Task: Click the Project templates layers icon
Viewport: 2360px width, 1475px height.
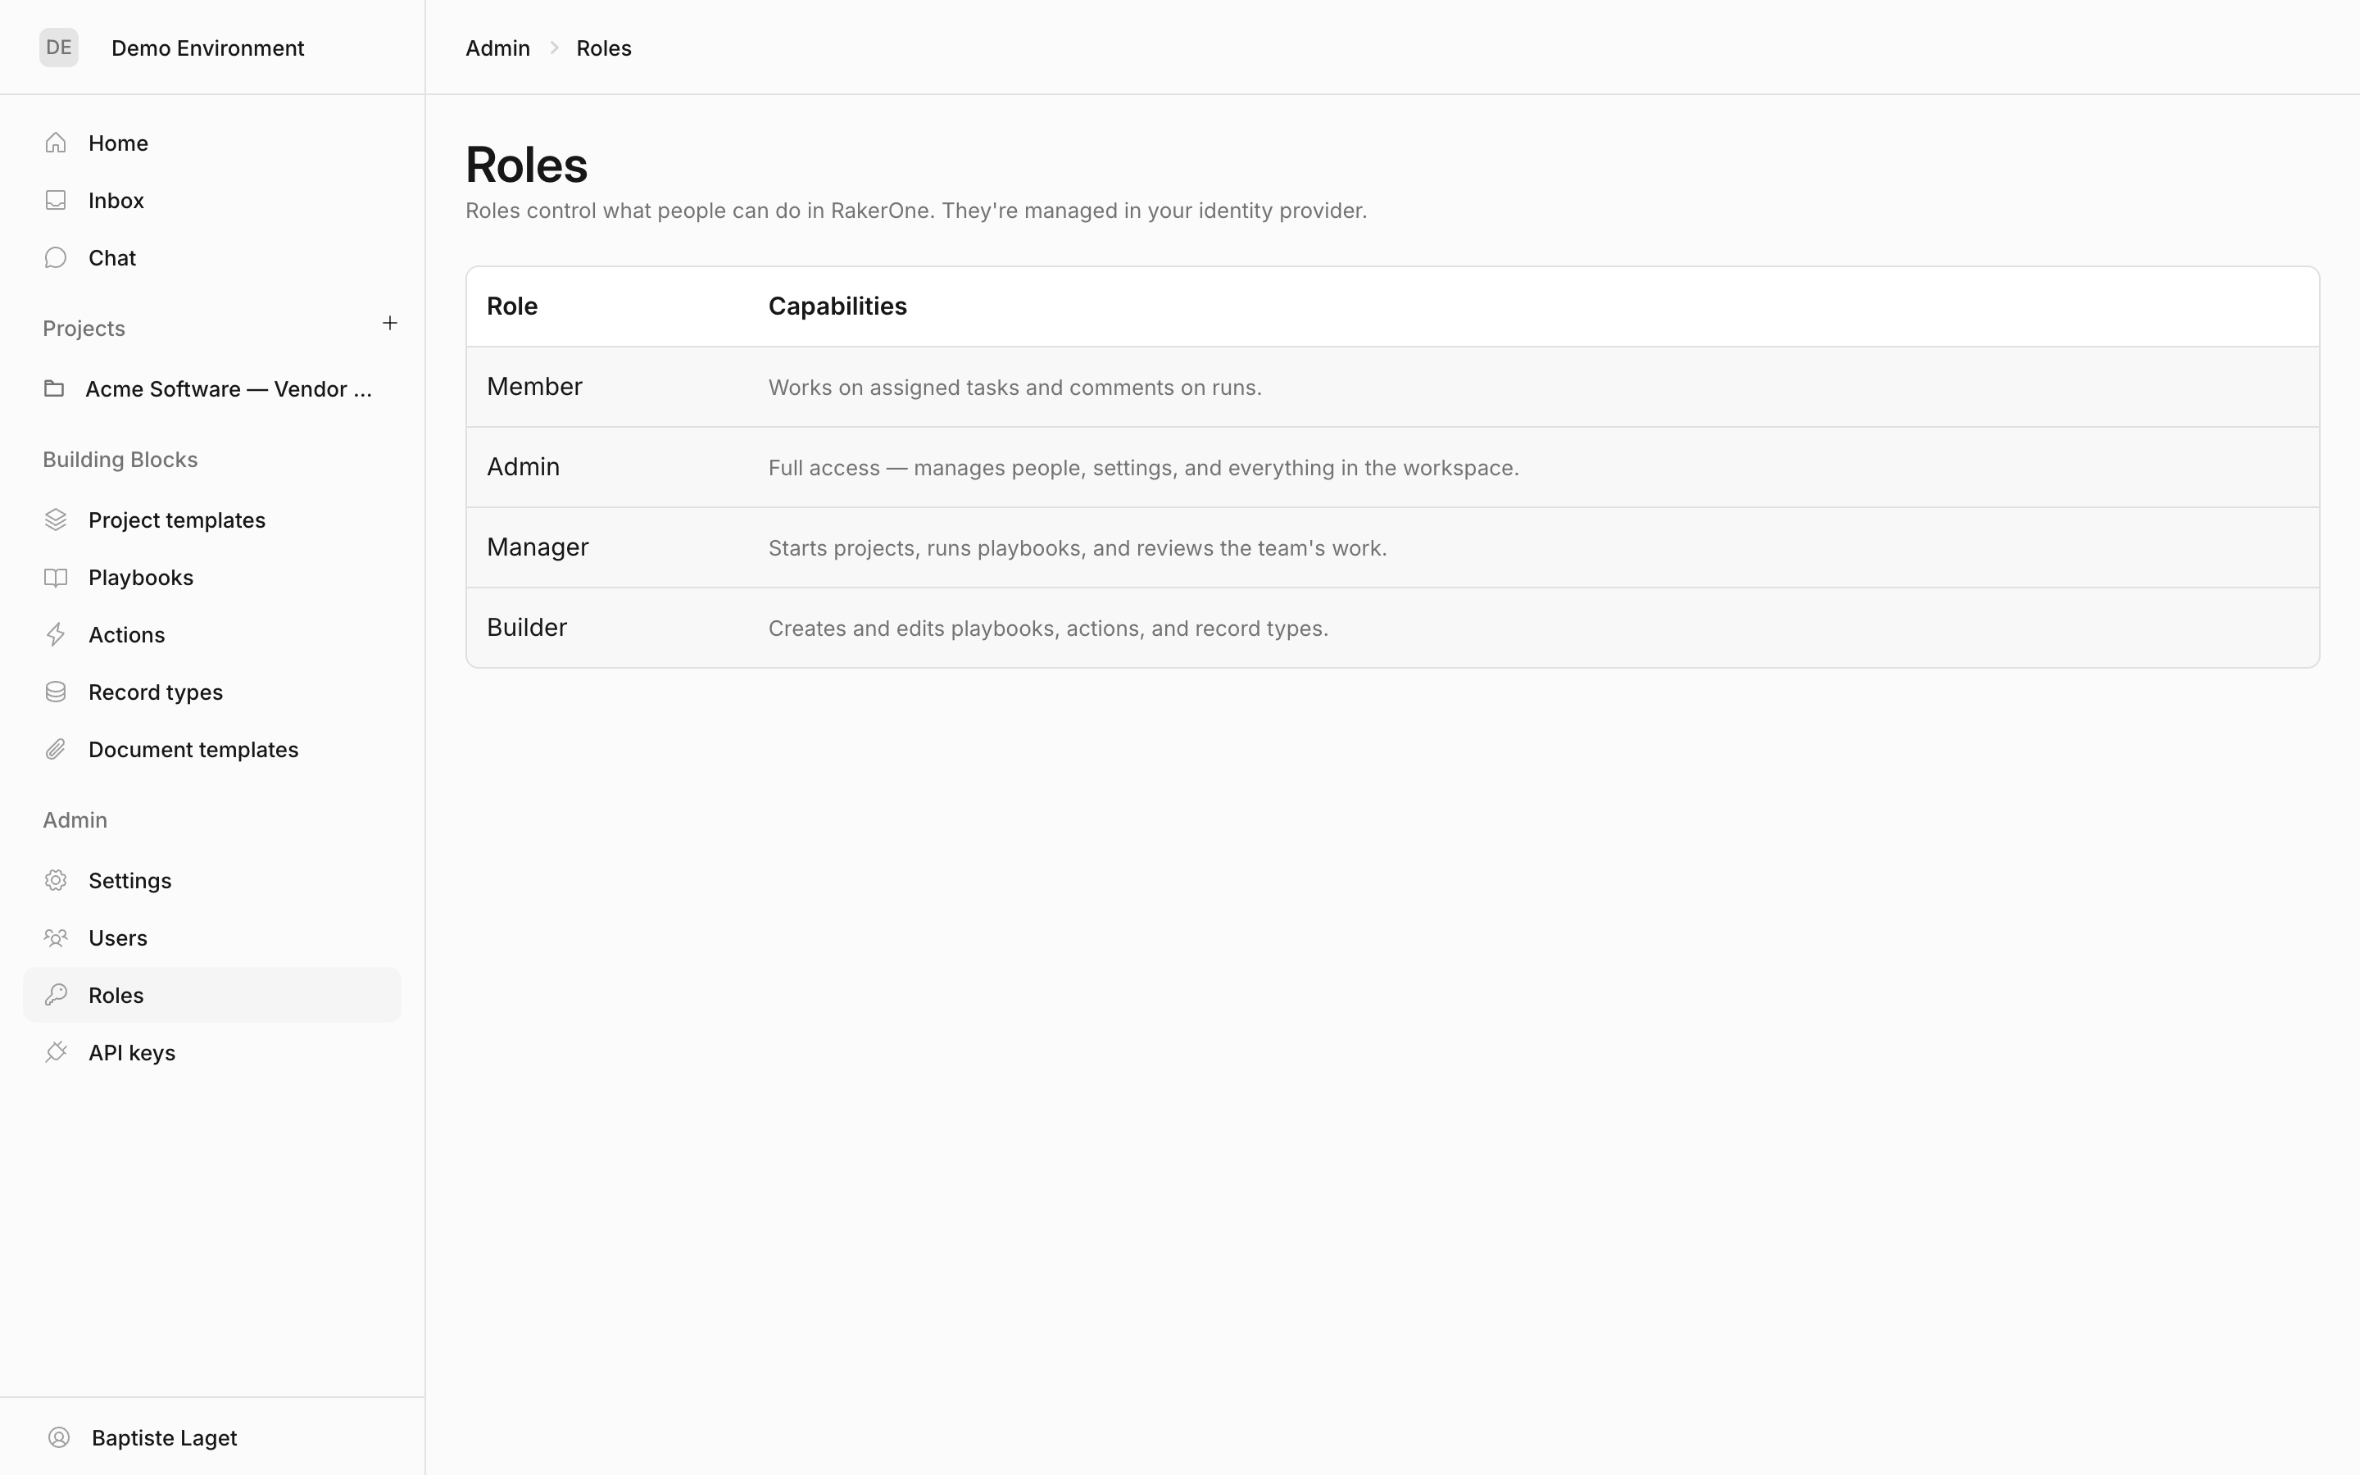Action: 56,520
